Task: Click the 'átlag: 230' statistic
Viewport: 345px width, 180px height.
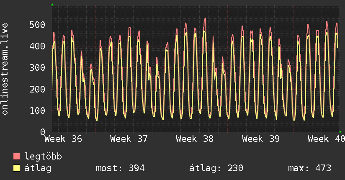Action: (x=216, y=168)
